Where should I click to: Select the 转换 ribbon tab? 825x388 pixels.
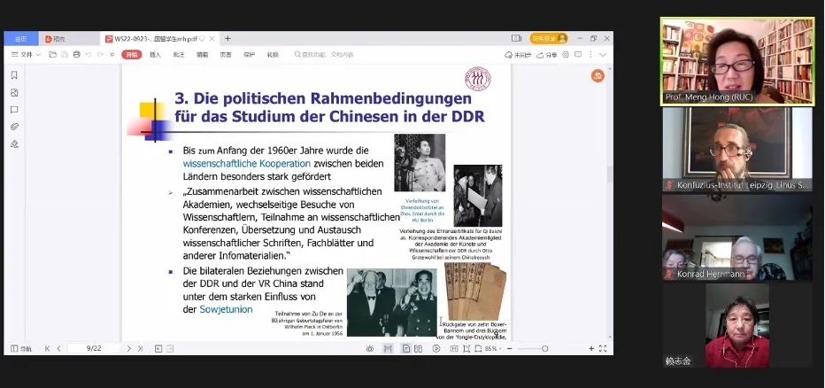pyautogui.click(x=273, y=54)
